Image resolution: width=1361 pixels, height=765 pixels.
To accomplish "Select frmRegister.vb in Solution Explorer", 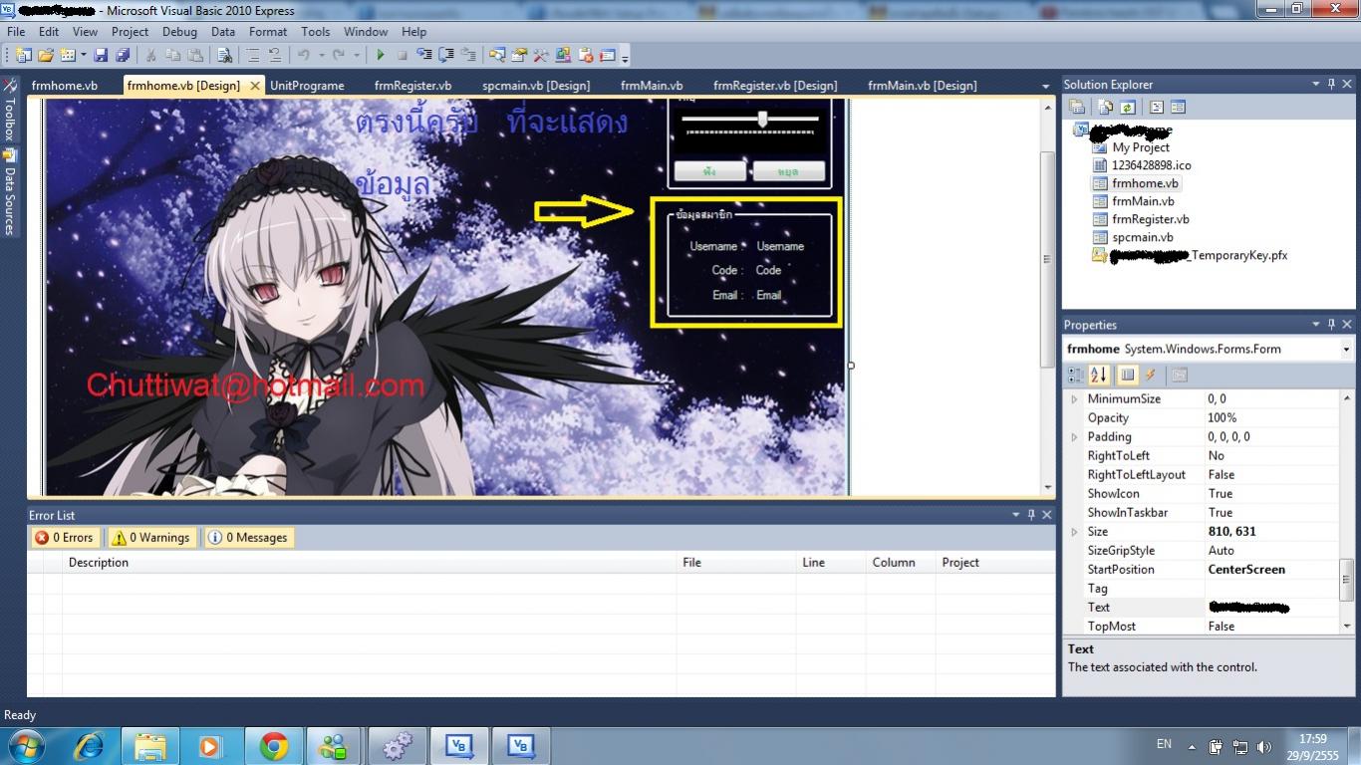I will coord(1151,219).
